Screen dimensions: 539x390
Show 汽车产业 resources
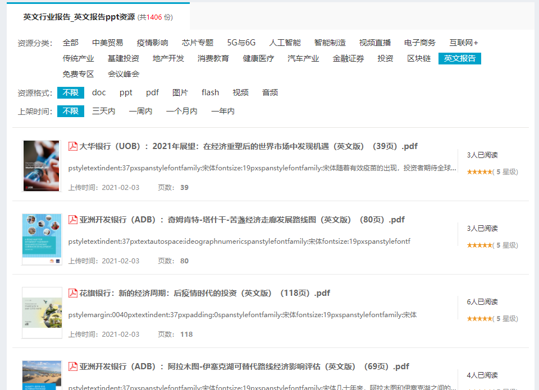pos(303,59)
